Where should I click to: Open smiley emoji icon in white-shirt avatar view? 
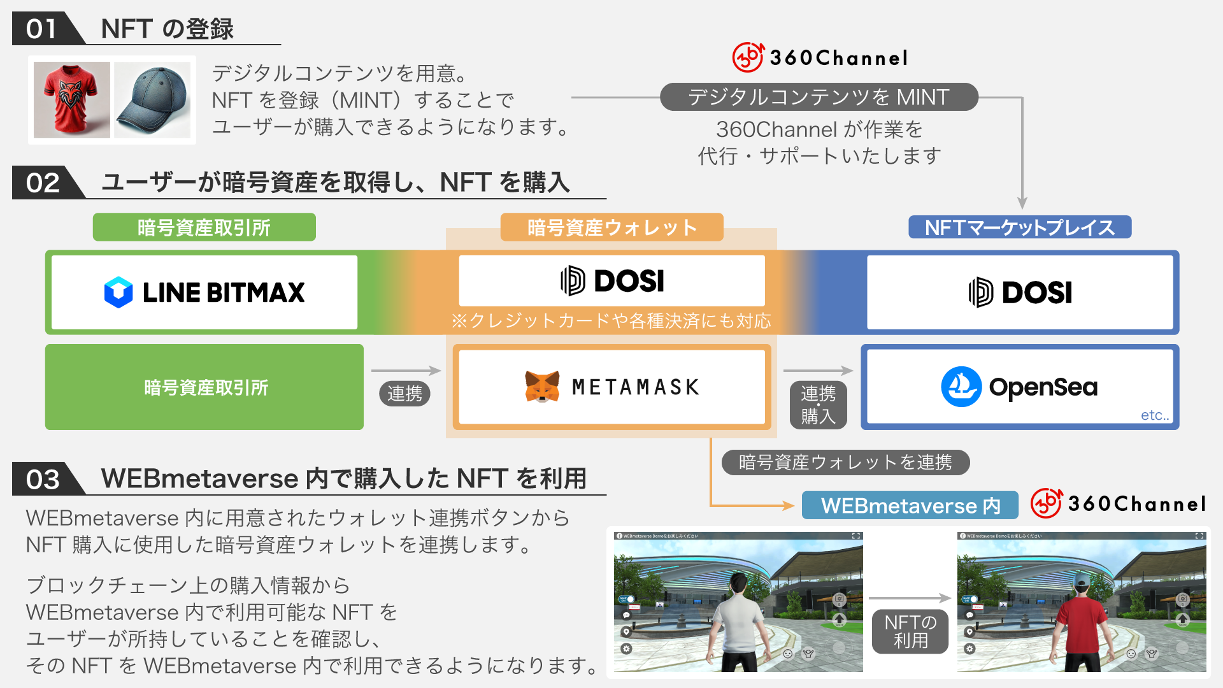[788, 654]
